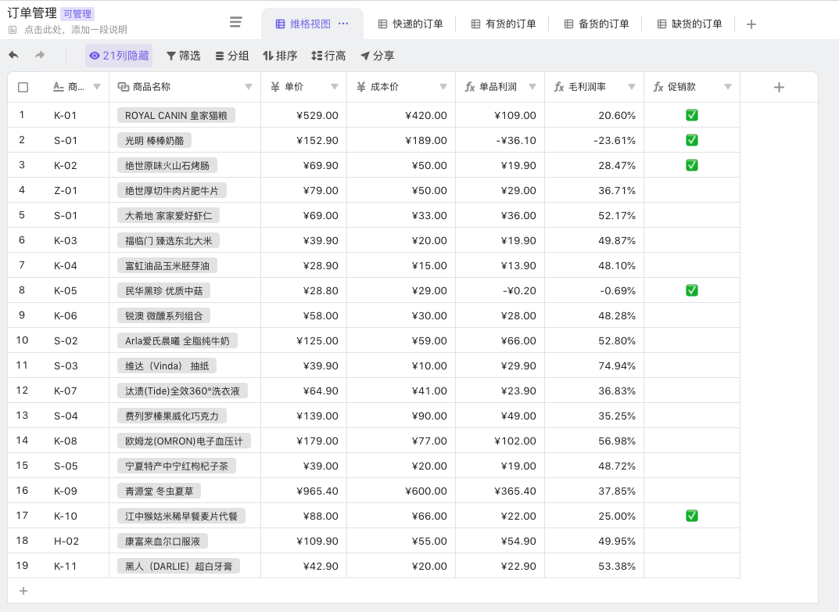This screenshot has width=839, height=612.
Task: Open the 筛选 filter tool
Action: [x=183, y=56]
